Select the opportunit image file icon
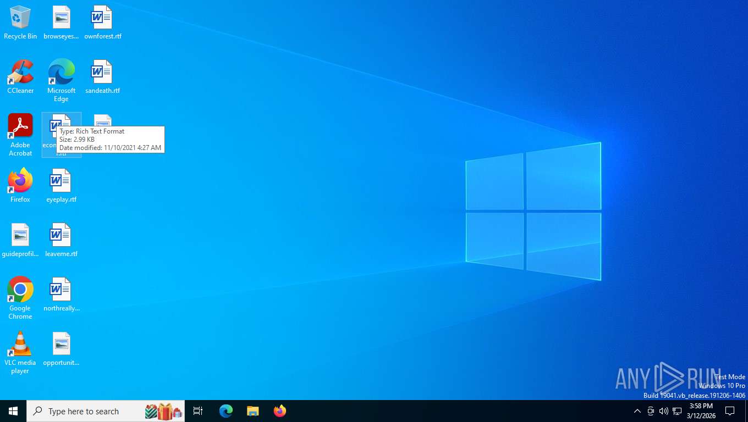The height and width of the screenshot is (422, 748). tap(61, 349)
